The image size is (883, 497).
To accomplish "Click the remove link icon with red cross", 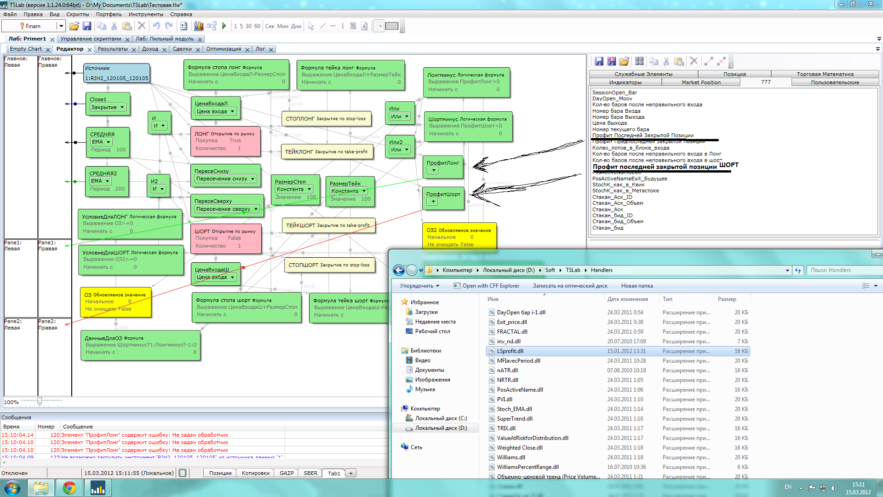I will [x=721, y=61].
